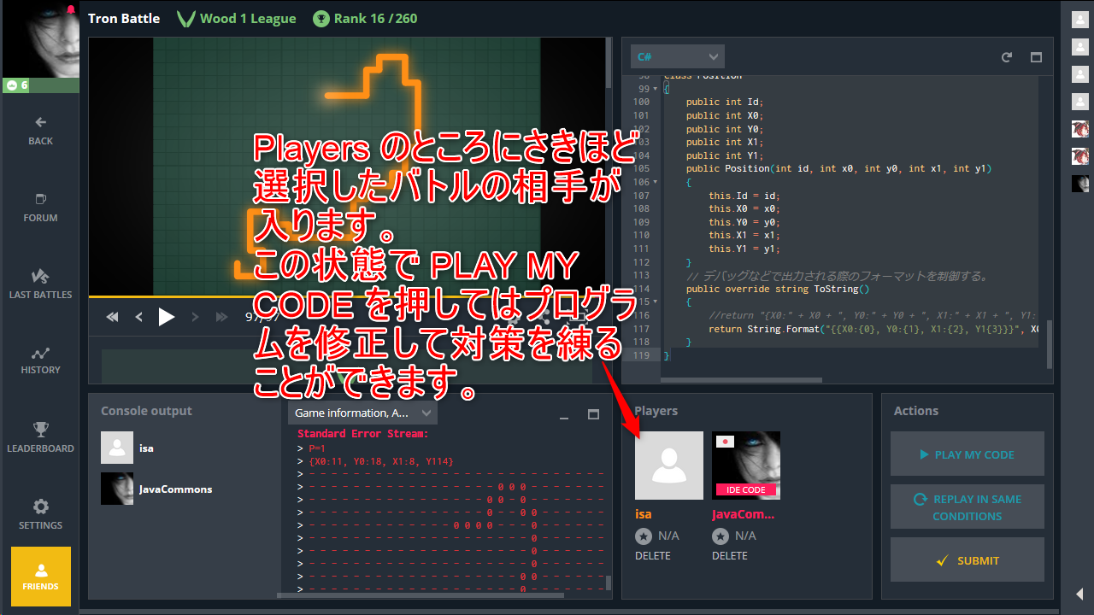Click the console output vertical scrollbar

[x=609, y=583]
